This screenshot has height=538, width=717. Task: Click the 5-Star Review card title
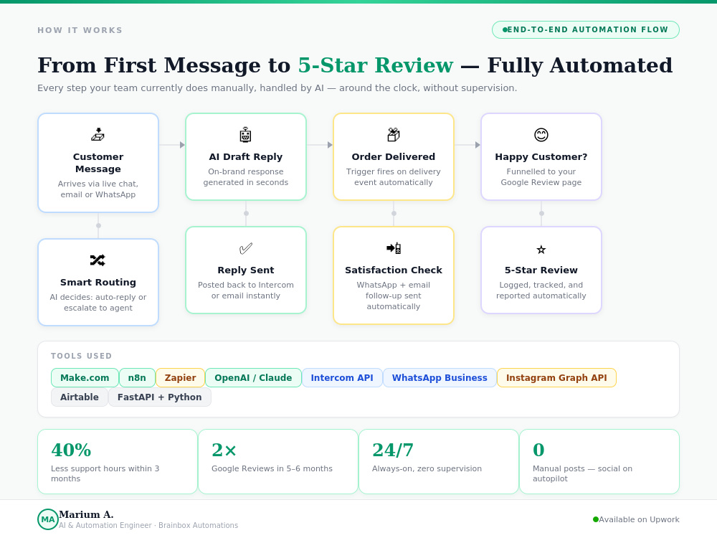[541, 270]
